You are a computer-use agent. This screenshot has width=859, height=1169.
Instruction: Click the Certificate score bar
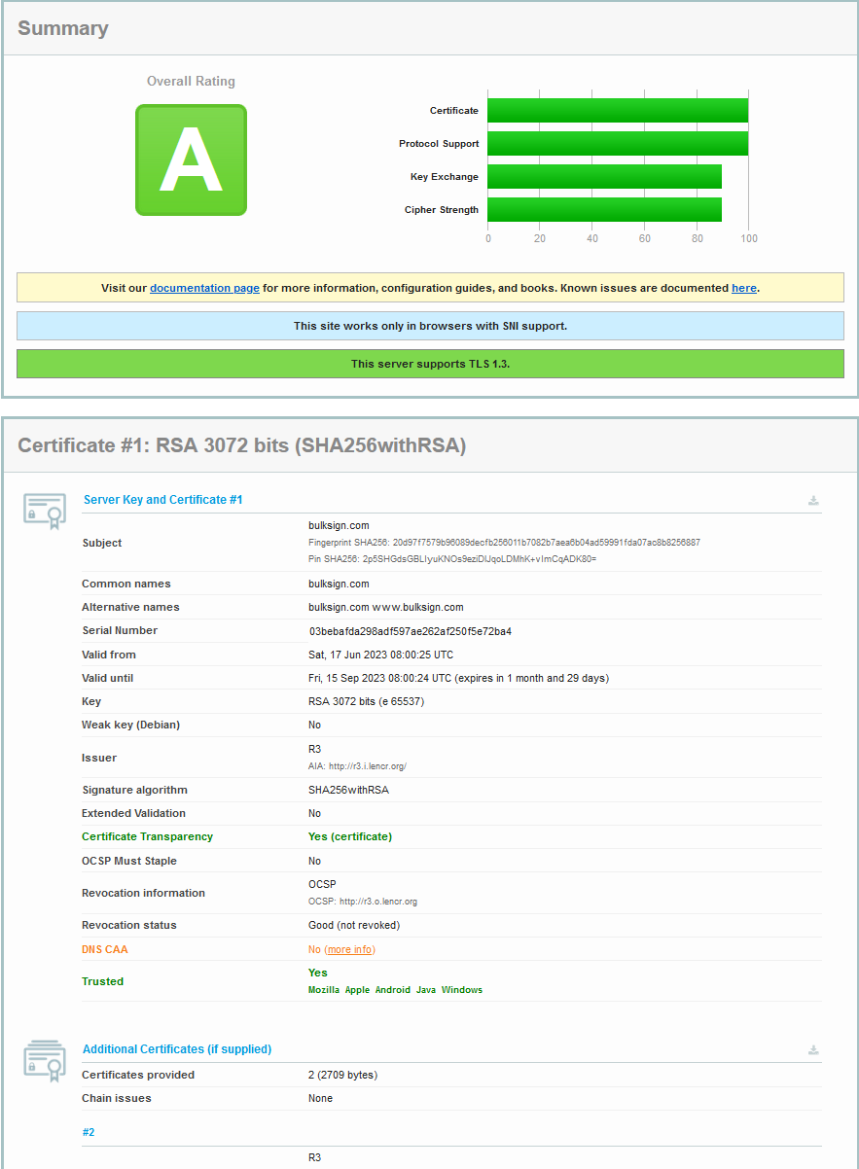(x=618, y=111)
